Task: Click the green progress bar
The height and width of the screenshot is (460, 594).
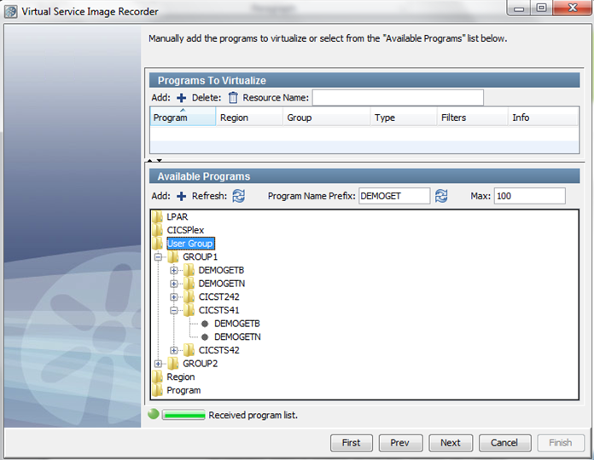Action: [183, 415]
